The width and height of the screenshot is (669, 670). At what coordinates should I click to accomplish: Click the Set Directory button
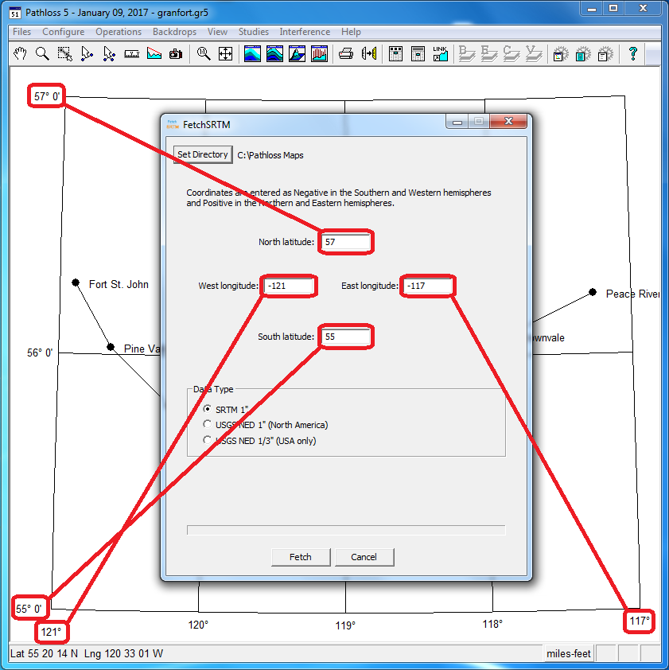[x=203, y=154]
